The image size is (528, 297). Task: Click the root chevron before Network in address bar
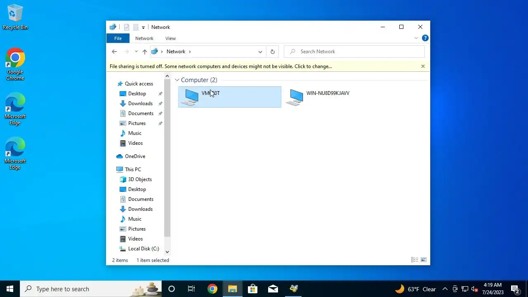[x=162, y=52]
